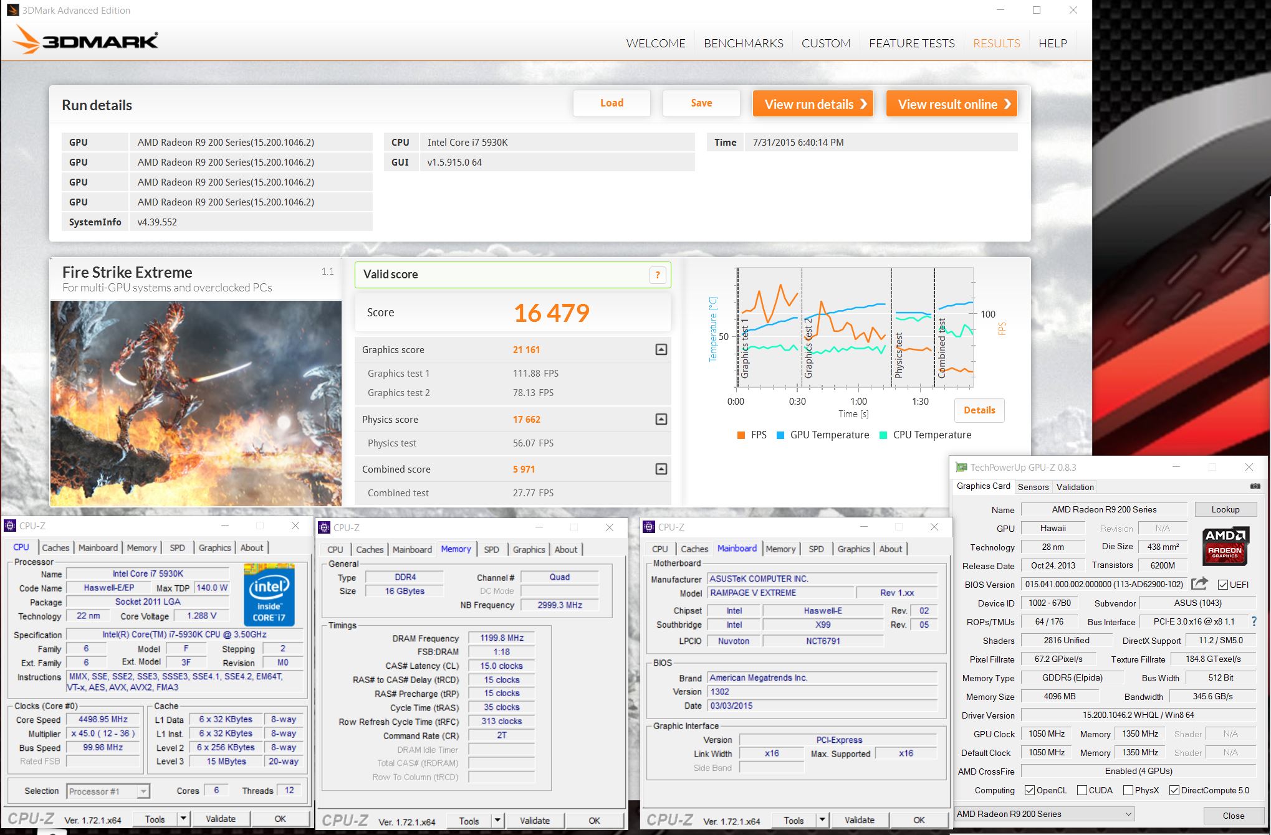The height and width of the screenshot is (835, 1271).
Task: Click View result online button
Action: click(952, 104)
